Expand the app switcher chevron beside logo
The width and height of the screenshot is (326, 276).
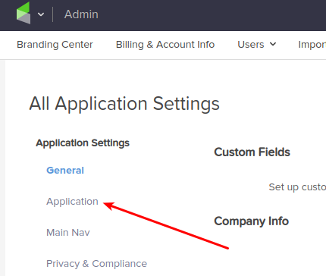pos(41,14)
